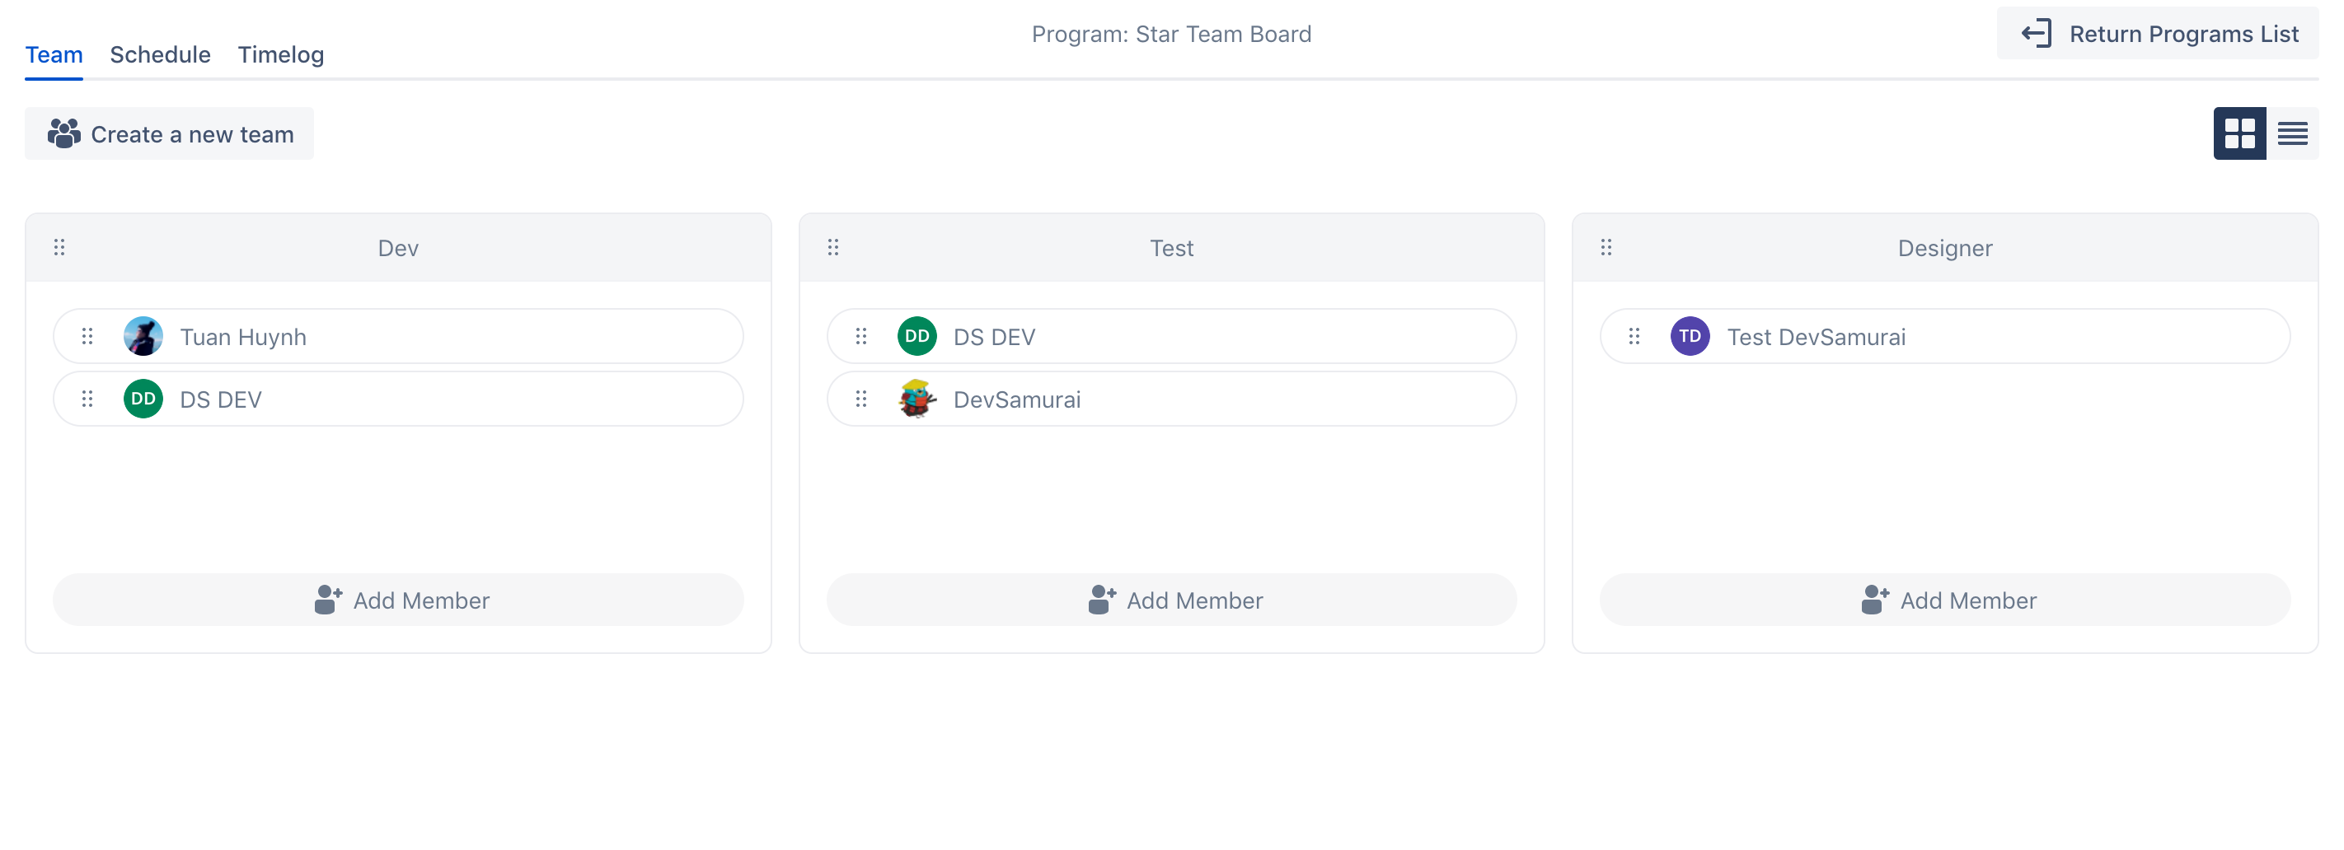2344x850 pixels.
Task: Click the Test team drag handle
Action: [x=832, y=247]
